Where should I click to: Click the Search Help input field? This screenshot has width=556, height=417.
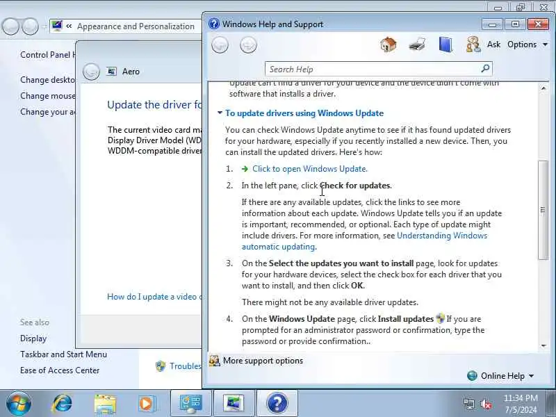point(373,69)
